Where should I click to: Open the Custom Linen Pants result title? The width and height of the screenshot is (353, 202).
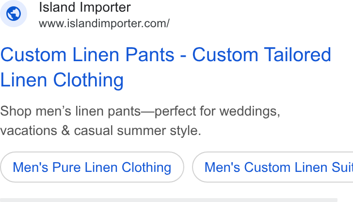click(166, 67)
